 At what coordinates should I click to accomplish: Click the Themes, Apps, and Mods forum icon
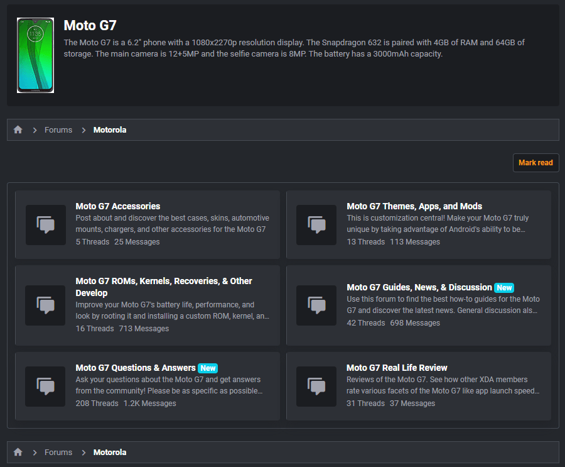click(316, 225)
